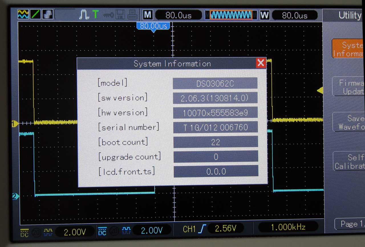Click the 2.56V trigger level readout
The height and width of the screenshot is (247, 365).
pos(226,228)
